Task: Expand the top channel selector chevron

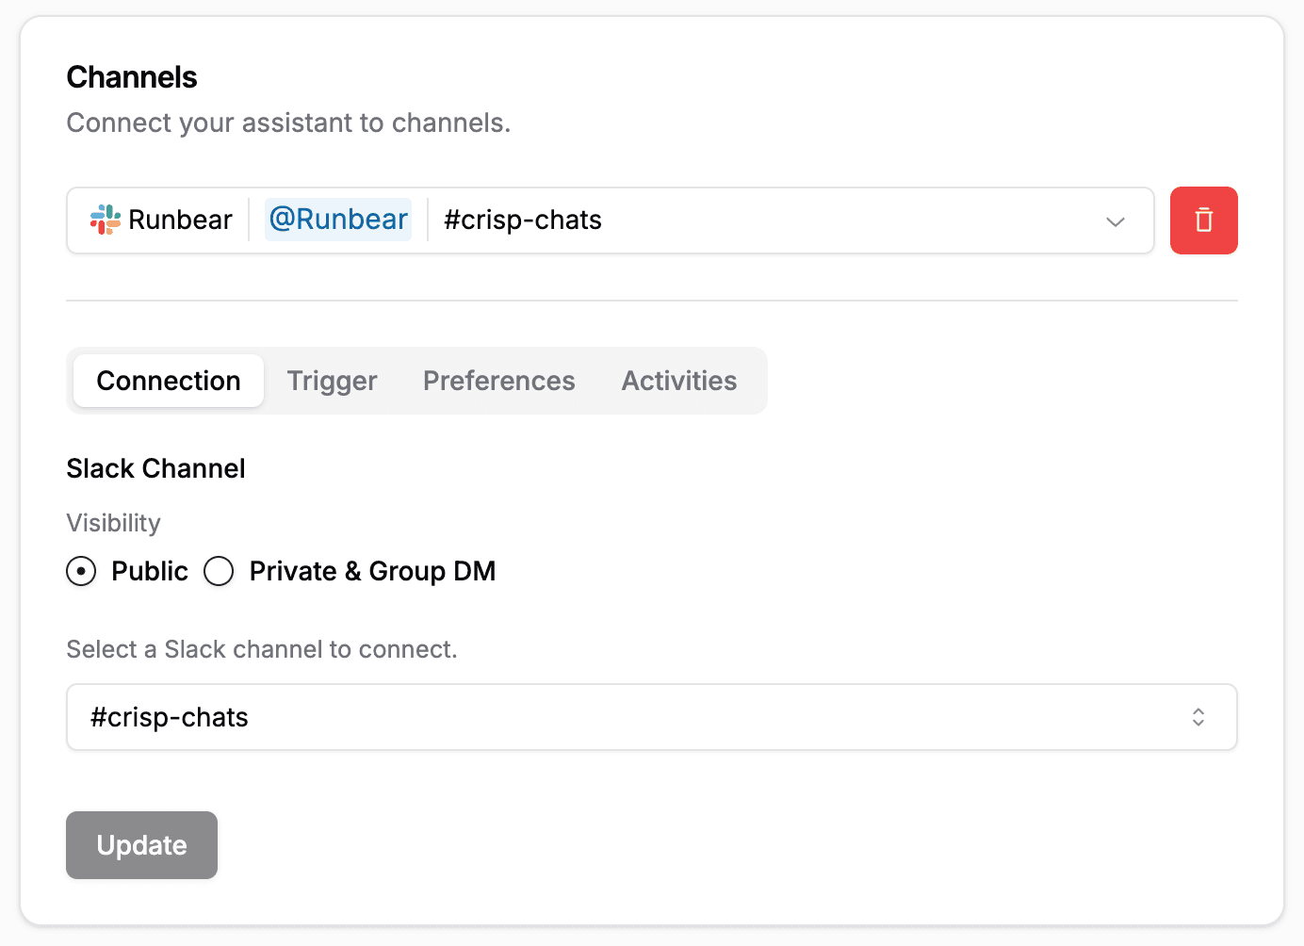Action: (1116, 221)
